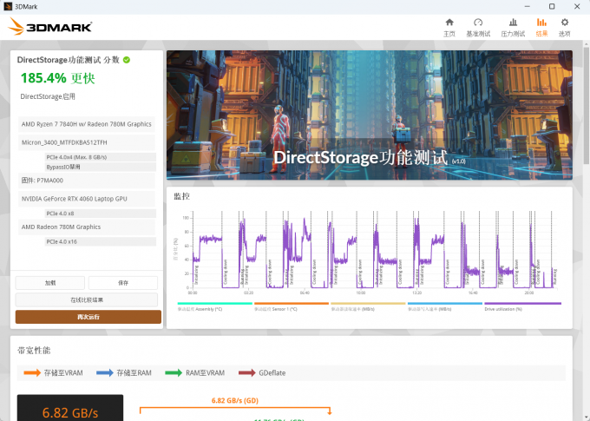
Task: Go to 基准测试 benchmarks gauge icon
Action: coord(478,27)
